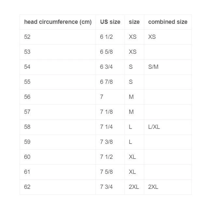Click the S/M combined size cell

(153, 67)
